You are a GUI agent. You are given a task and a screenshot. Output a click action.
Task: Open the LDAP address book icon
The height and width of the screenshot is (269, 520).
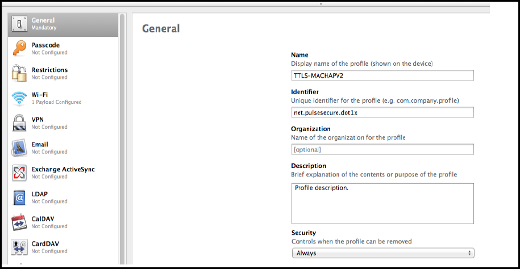(19, 197)
